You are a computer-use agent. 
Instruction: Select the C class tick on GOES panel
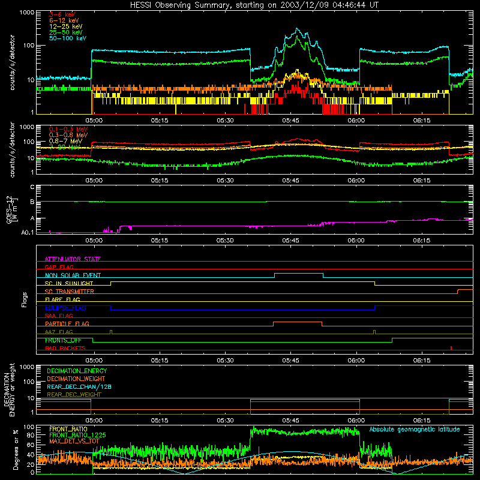click(32, 187)
